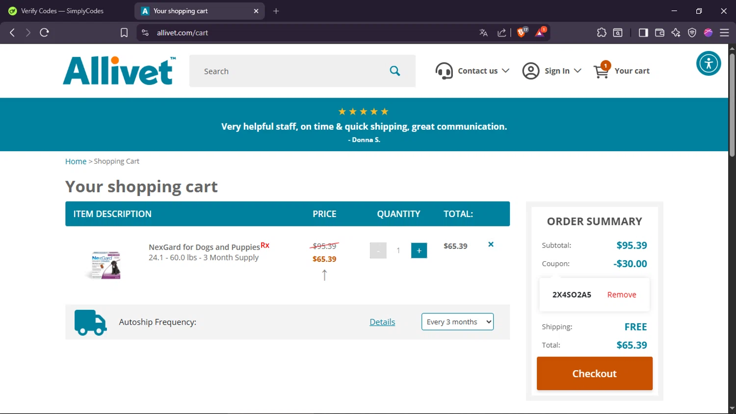Open Leo AI sparkle icon
The width and height of the screenshot is (736, 414).
coord(676,32)
